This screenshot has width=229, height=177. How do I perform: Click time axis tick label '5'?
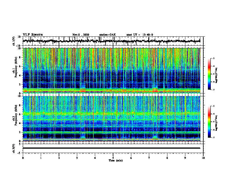pos(113,158)
